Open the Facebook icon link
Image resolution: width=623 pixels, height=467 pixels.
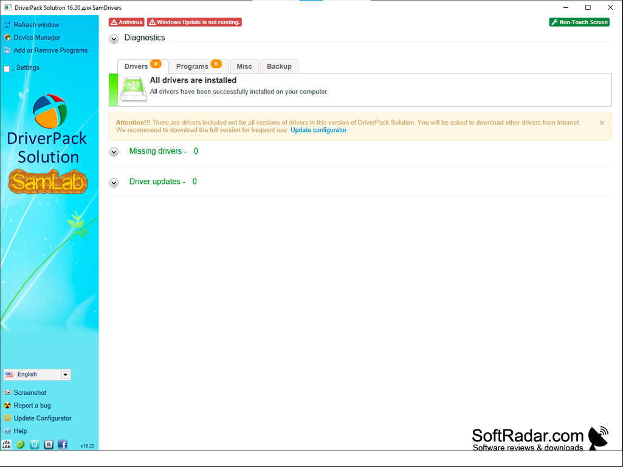coord(63,445)
